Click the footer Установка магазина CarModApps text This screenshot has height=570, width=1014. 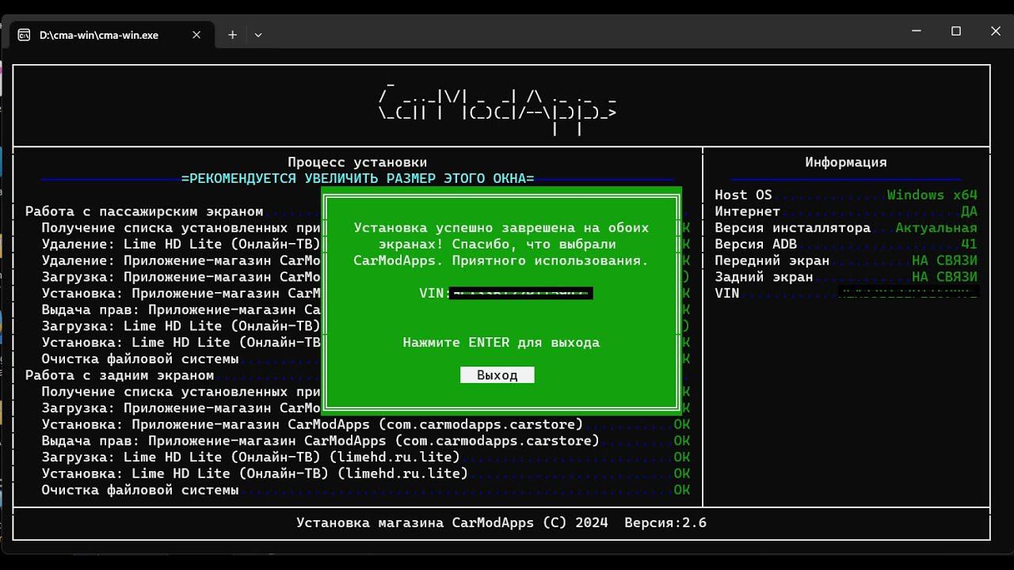[452, 522]
